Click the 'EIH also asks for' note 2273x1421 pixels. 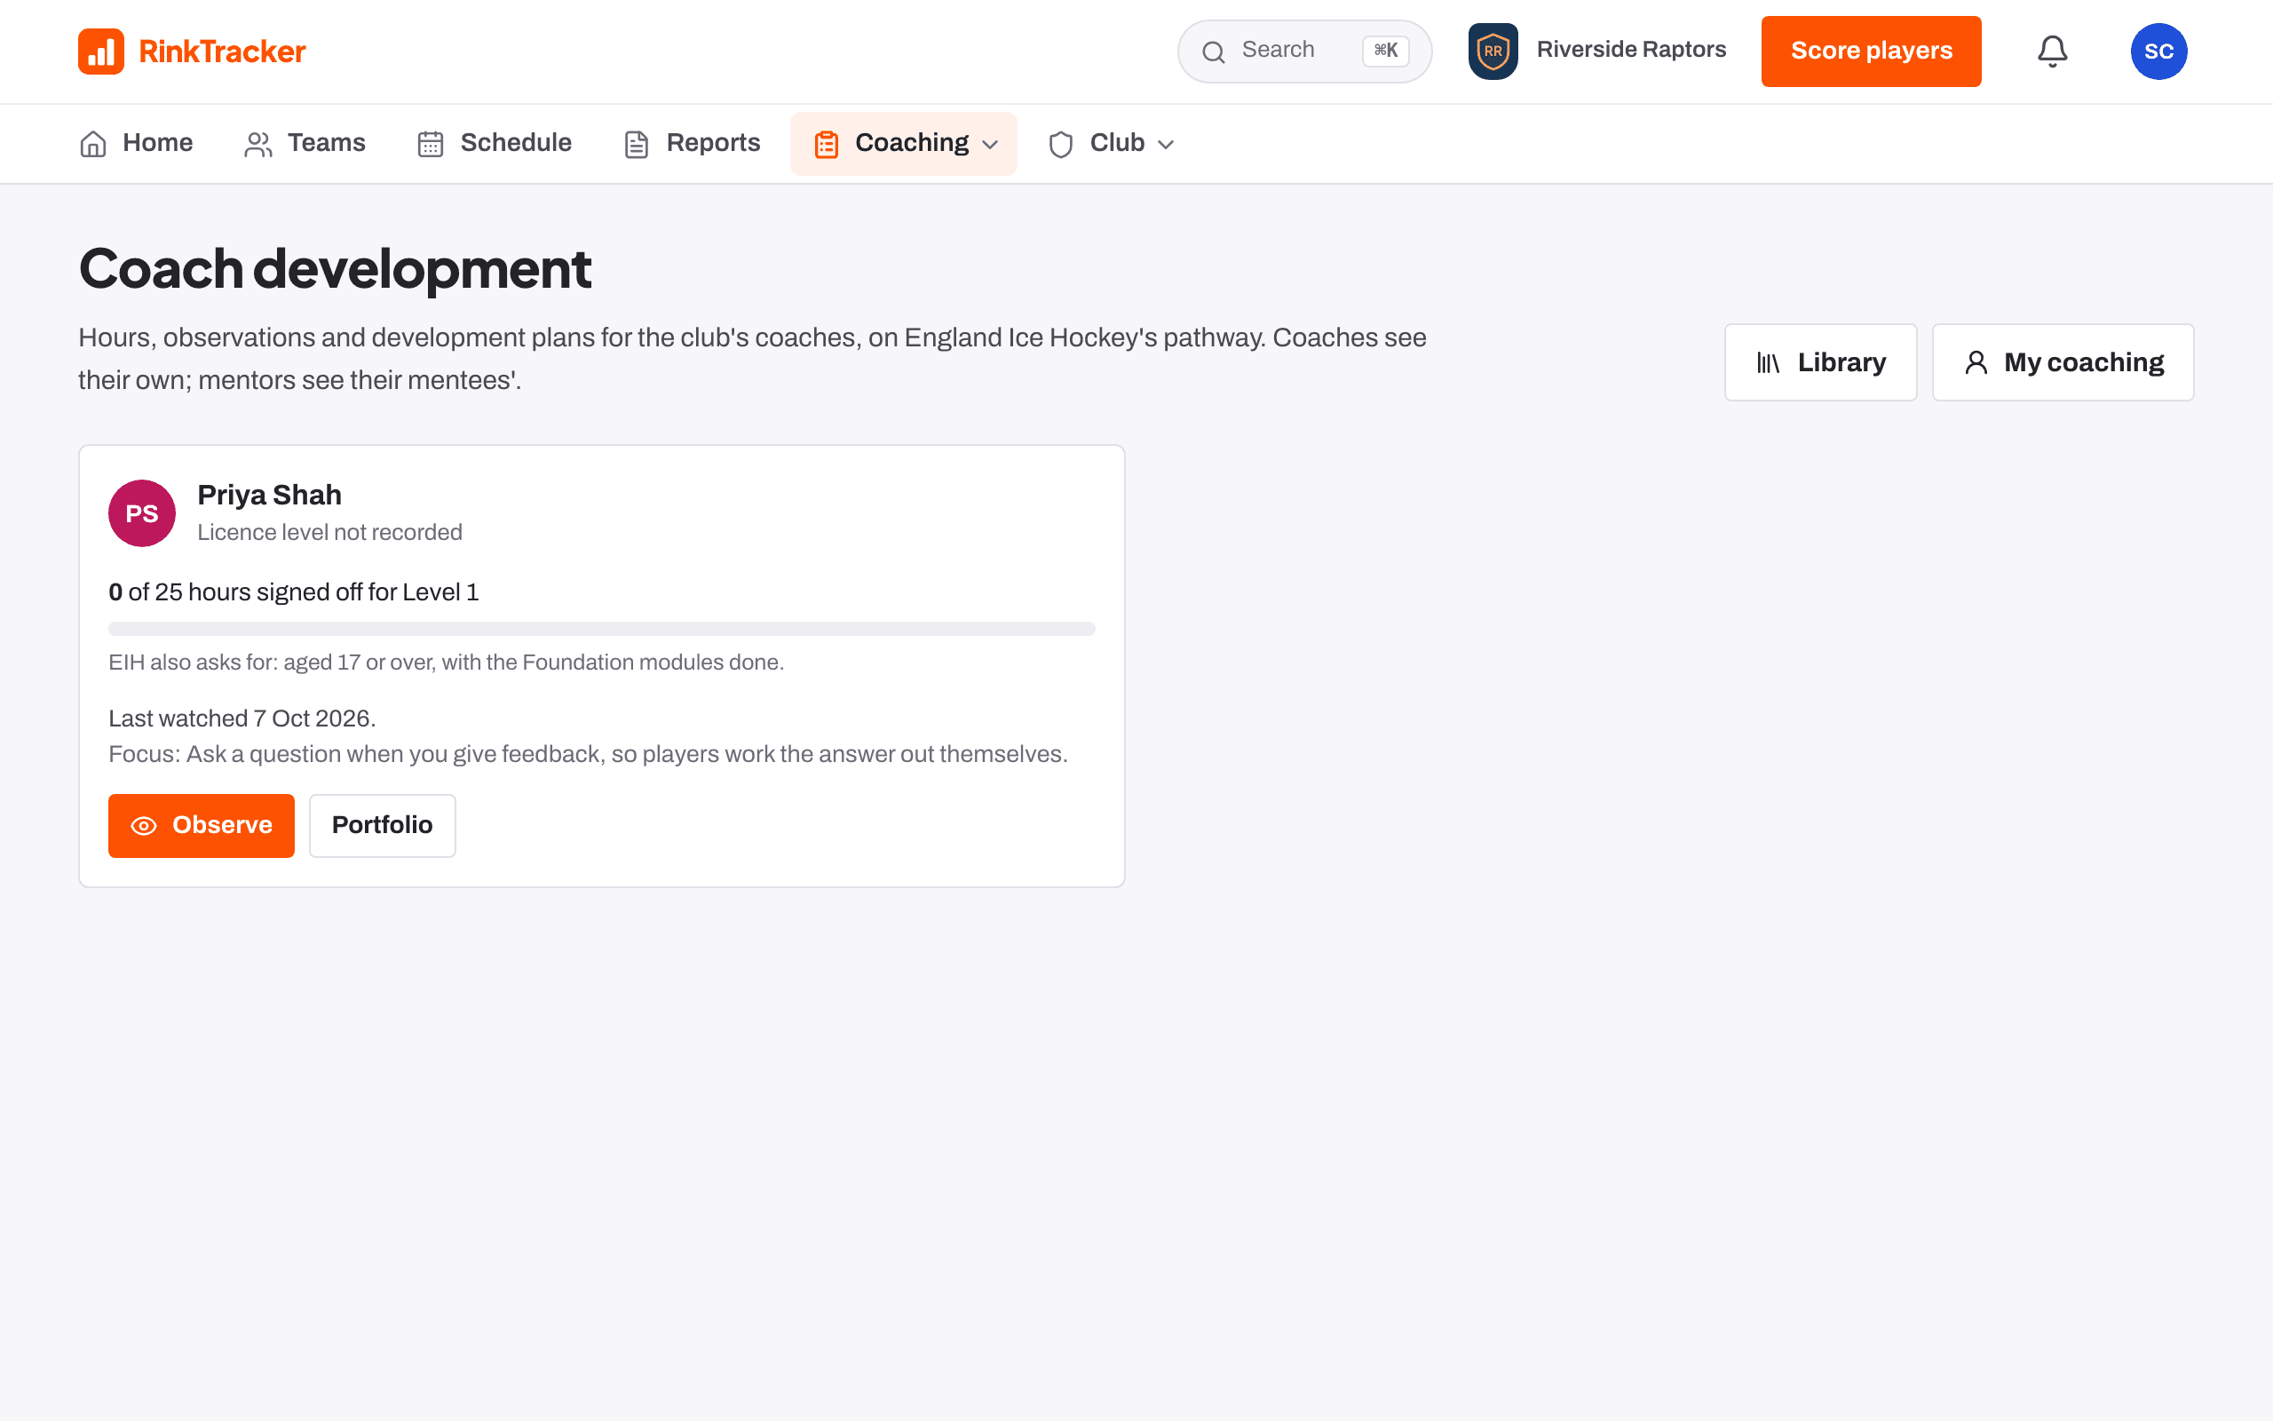coord(446,663)
